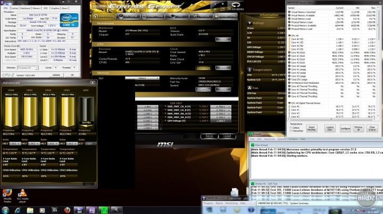Open the Processor Selection dropdown in CPU-Z
This screenshot has width=383, height=214.
tap(28, 68)
